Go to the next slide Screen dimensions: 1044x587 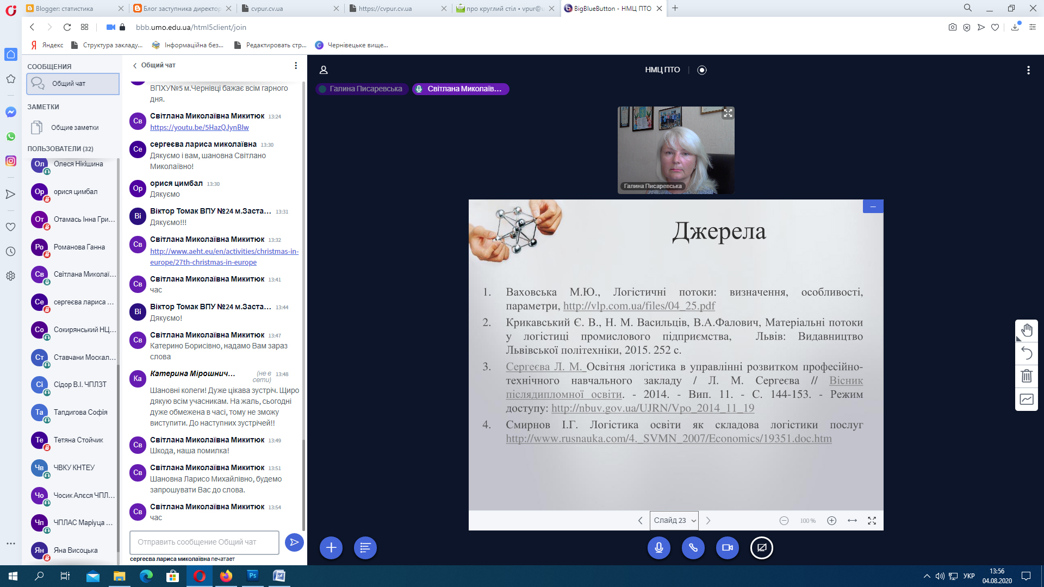click(708, 521)
